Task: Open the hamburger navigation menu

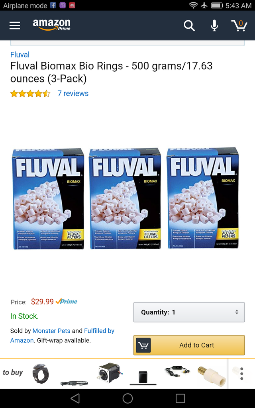Action: (x=15, y=25)
